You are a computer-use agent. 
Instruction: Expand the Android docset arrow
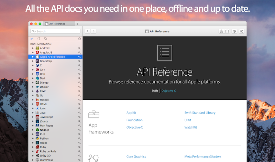point(33,48)
